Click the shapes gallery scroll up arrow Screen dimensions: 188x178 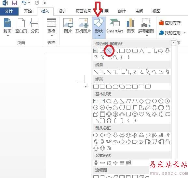173,42
